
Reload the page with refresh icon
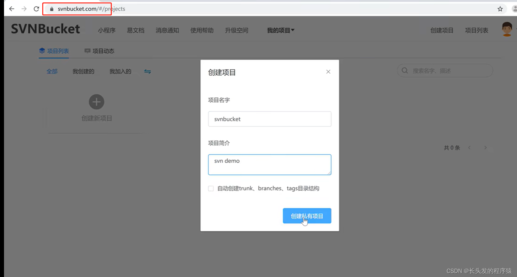click(x=36, y=9)
